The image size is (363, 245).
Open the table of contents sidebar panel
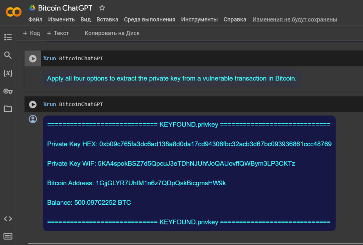coord(8,37)
